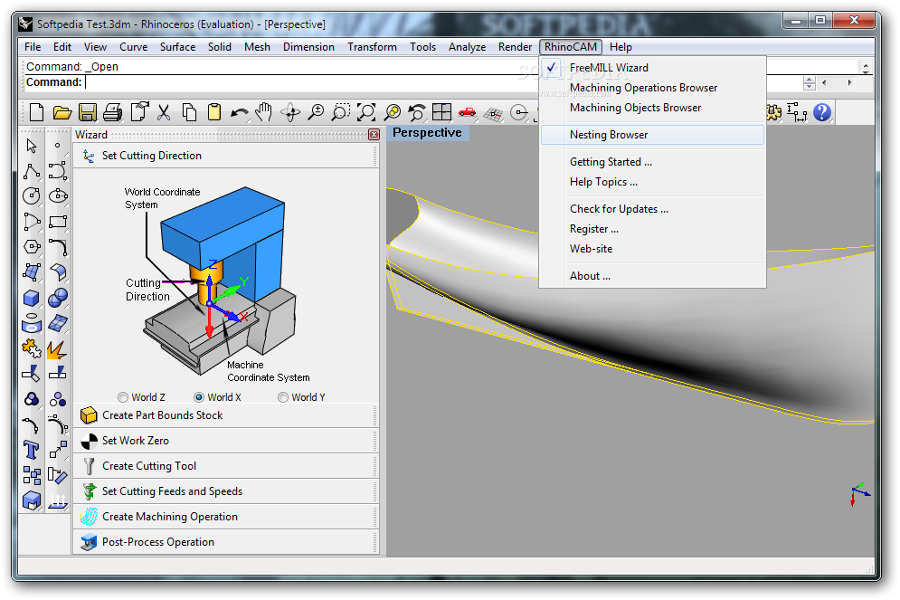
Task: Click the Perspective viewport title
Action: [x=427, y=133]
